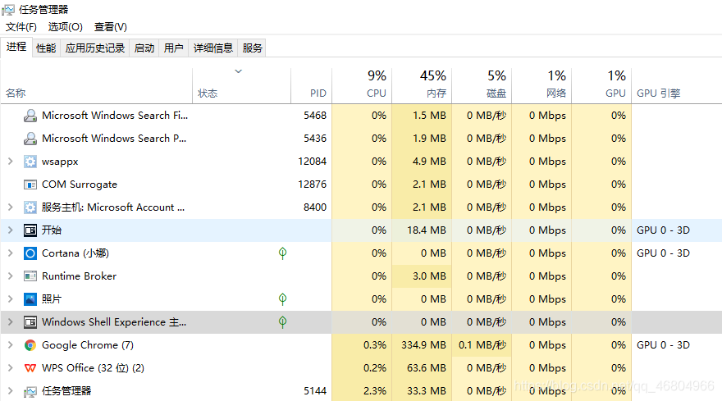Click the 照片 app icon
Screen dimensions: 722x401
point(30,299)
